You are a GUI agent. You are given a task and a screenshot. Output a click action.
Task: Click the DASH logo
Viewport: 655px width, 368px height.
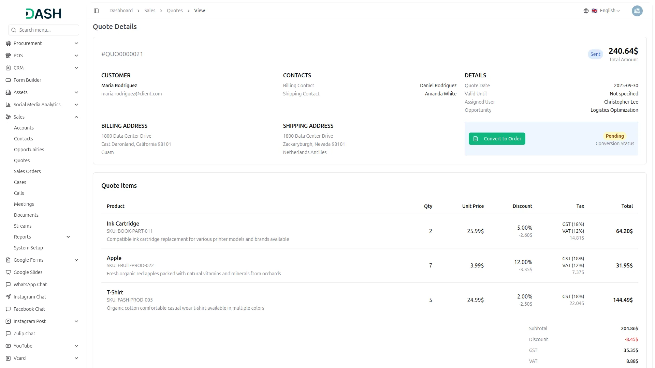(44, 14)
